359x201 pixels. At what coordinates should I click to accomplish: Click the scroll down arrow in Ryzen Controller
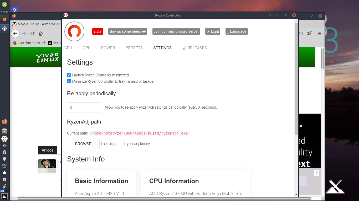click(296, 195)
